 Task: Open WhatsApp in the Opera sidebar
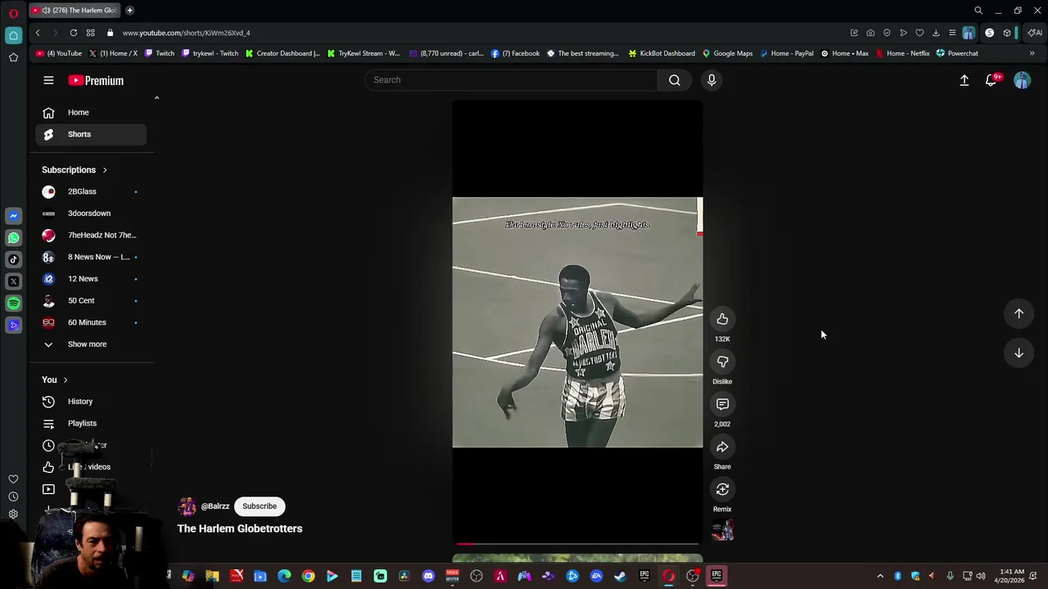click(13, 237)
